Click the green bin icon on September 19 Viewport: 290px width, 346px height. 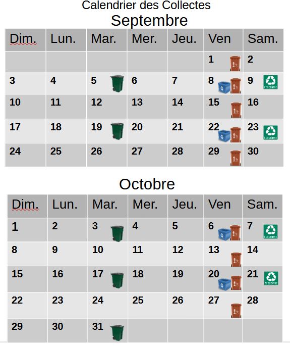coord(117,131)
